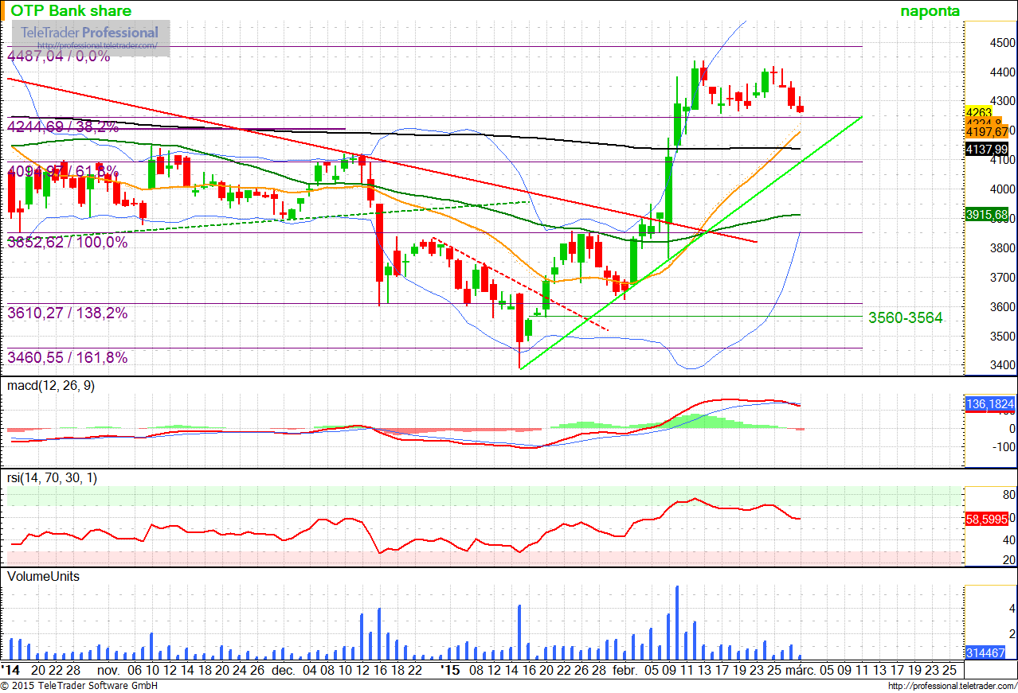Image resolution: width=1018 pixels, height=693 pixels.
Task: Select the "4487,04 / 0,0%" Fibonacci label
Action: tap(59, 56)
